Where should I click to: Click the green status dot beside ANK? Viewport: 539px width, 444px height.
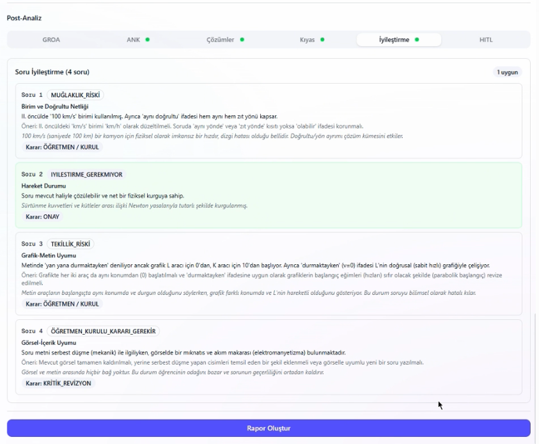(148, 40)
